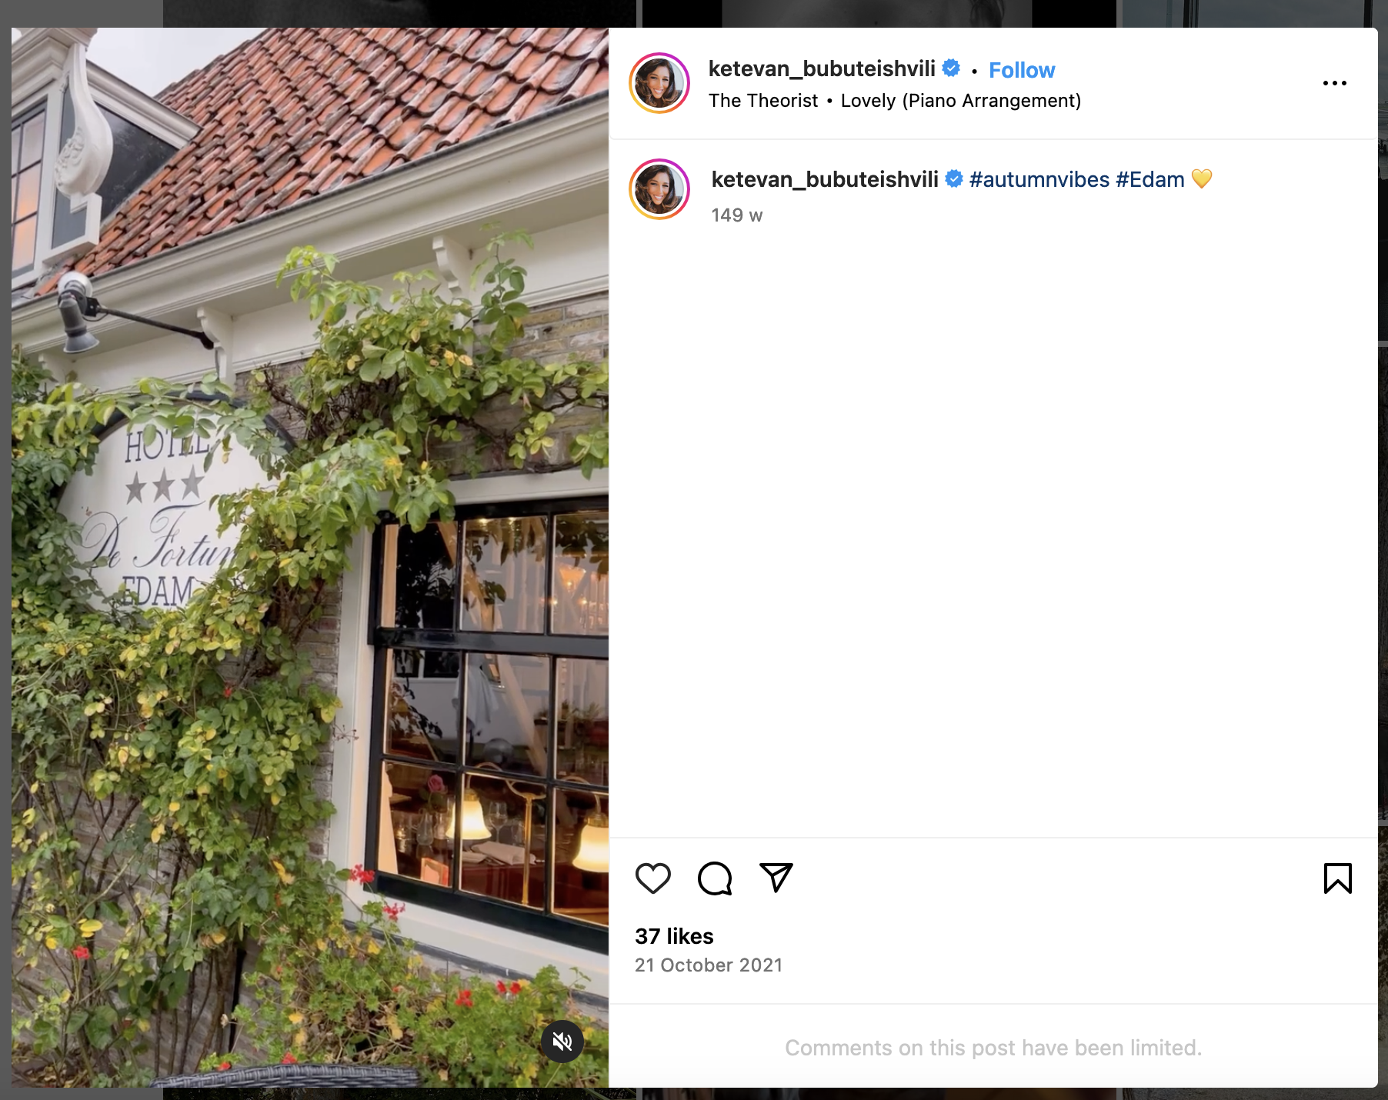Open the 21 October 2021 post date
1388x1100 pixels.
(709, 965)
